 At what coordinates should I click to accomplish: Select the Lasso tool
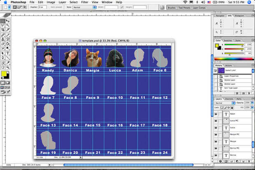3,25
